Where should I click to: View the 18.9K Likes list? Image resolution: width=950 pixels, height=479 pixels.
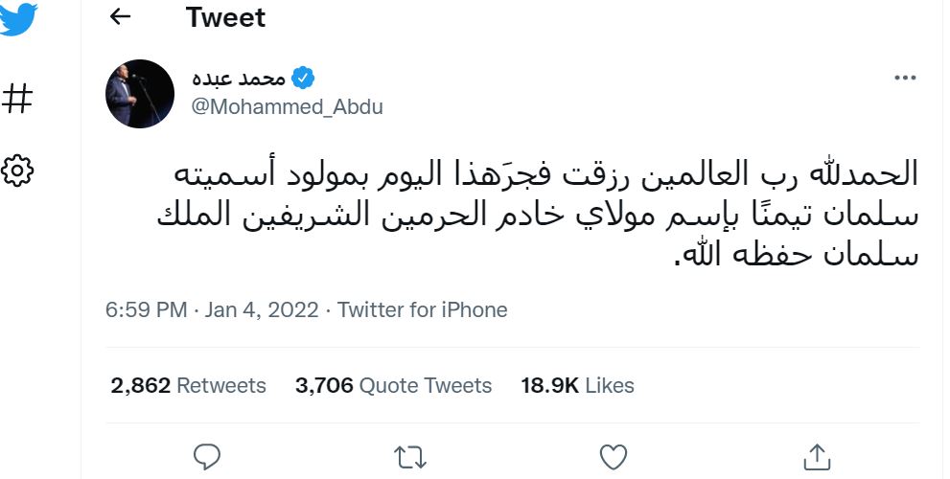(x=577, y=385)
